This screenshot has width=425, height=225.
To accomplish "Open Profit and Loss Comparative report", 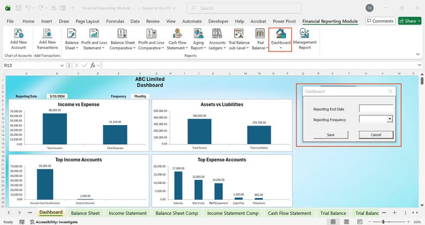I will (151, 39).
